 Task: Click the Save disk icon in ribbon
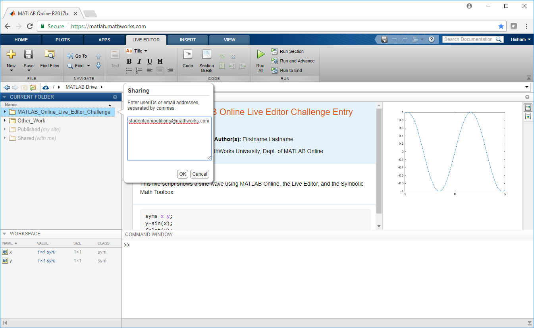click(x=29, y=54)
